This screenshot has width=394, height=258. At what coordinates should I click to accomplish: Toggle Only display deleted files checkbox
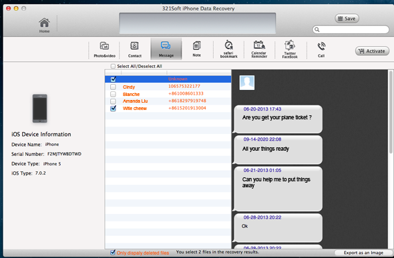[113, 253]
